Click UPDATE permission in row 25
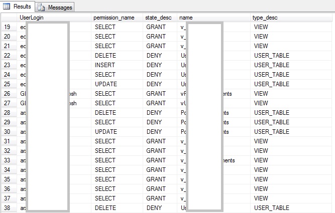Viewport: 335px width, 213px height. (x=106, y=84)
